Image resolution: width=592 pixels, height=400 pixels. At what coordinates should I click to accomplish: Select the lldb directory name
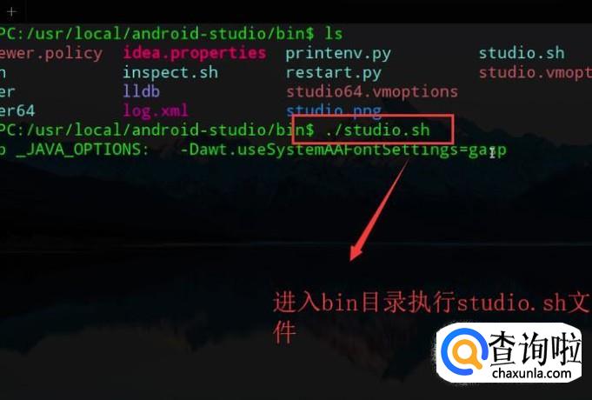[x=141, y=91]
